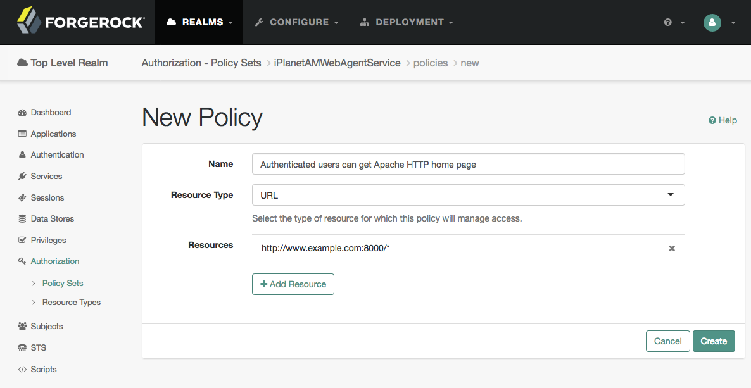Expand the help dropdown caret in the top bar

click(683, 23)
